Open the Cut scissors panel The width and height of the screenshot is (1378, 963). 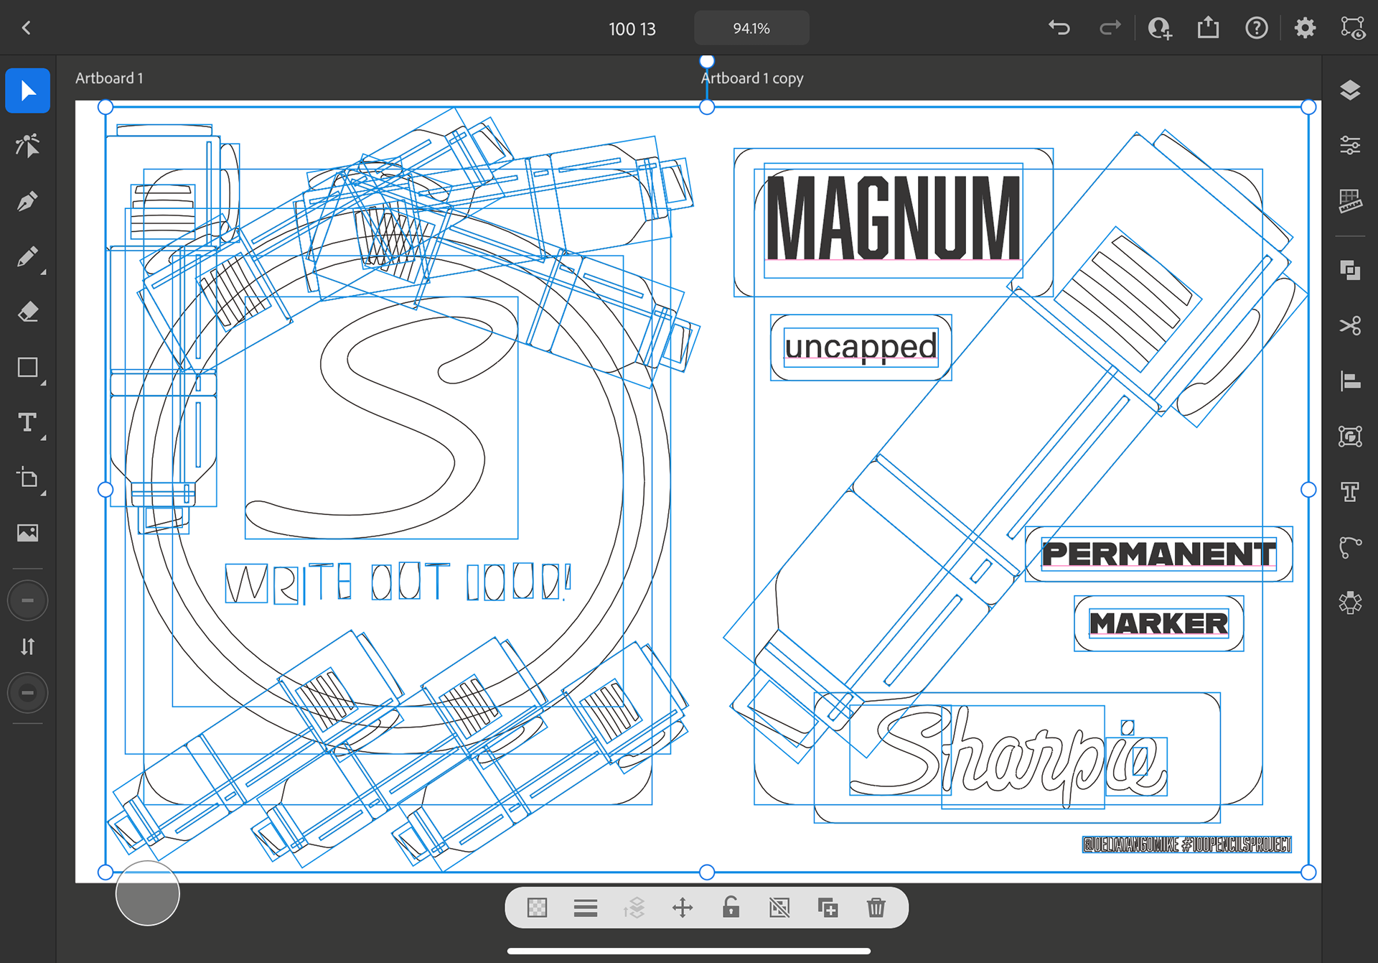click(x=1350, y=325)
